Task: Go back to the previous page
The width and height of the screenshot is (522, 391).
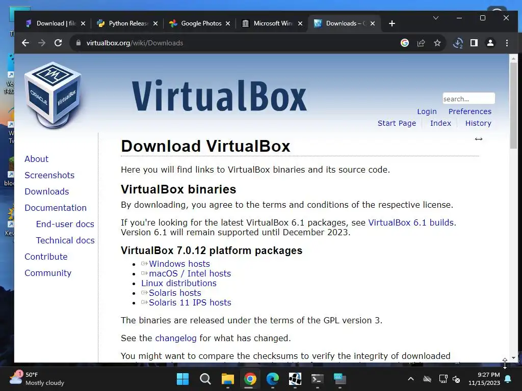Action: click(25, 43)
